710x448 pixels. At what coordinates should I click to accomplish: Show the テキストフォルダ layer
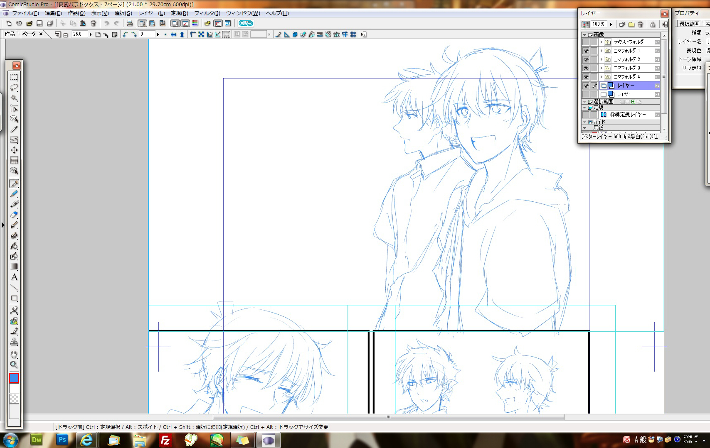click(x=586, y=42)
